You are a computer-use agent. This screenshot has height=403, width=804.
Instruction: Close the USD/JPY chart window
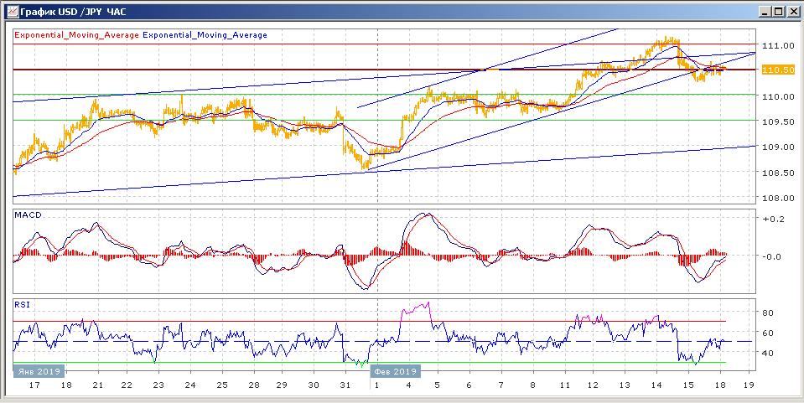tap(793, 11)
